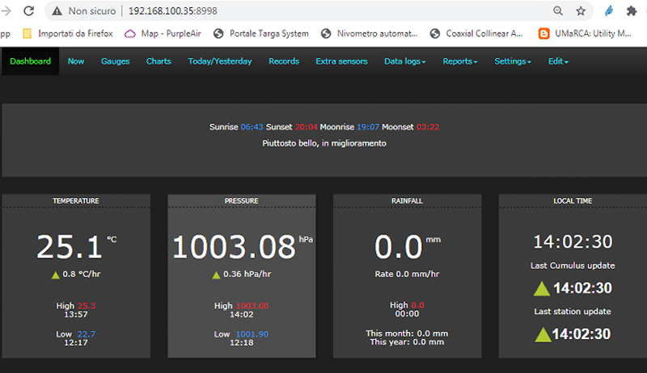Click the moonset time 03:22
This screenshot has height=373, width=647.
(428, 127)
